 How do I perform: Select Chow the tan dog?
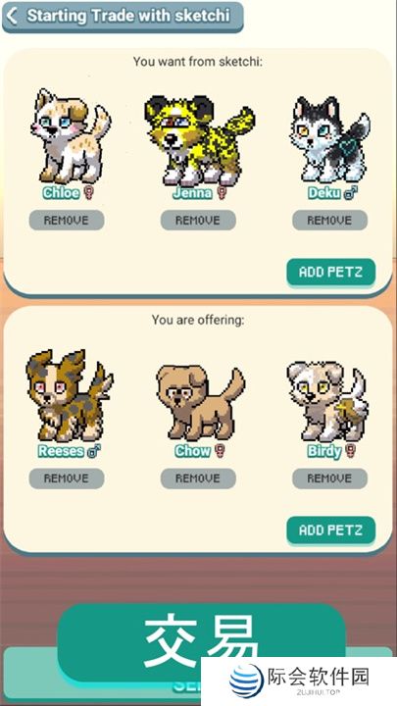[200, 402]
